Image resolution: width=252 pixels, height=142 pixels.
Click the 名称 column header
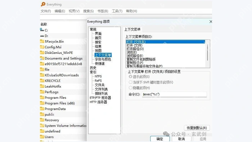(44, 24)
